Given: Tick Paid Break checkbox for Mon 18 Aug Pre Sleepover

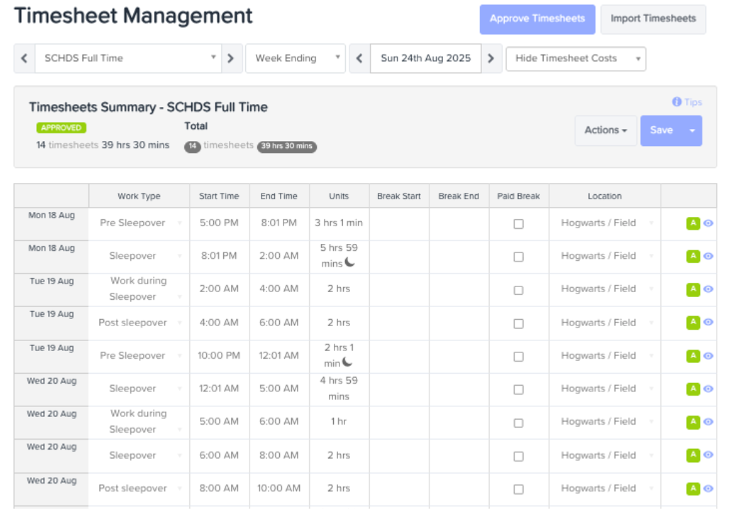Looking at the screenshot, I should [518, 224].
